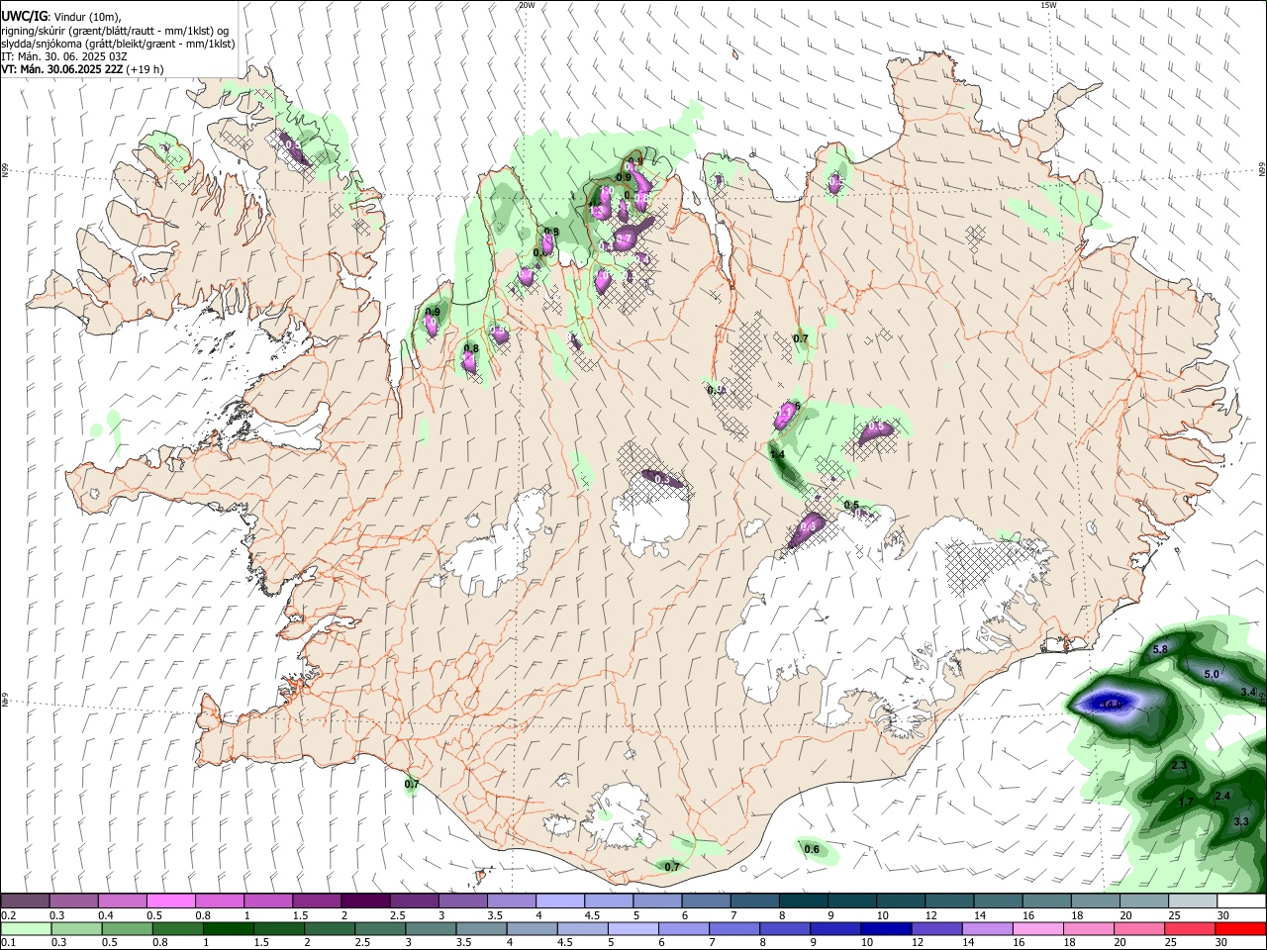Pick the red bottom-row swatch above 30

click(x=1240, y=928)
